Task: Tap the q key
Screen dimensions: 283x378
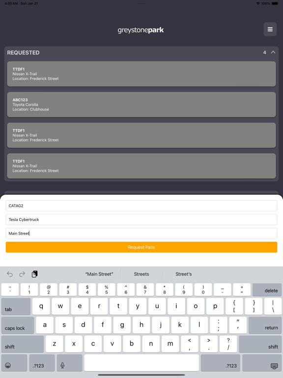Action: coord(41,307)
